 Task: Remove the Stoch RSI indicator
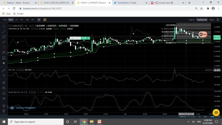point(35,92)
